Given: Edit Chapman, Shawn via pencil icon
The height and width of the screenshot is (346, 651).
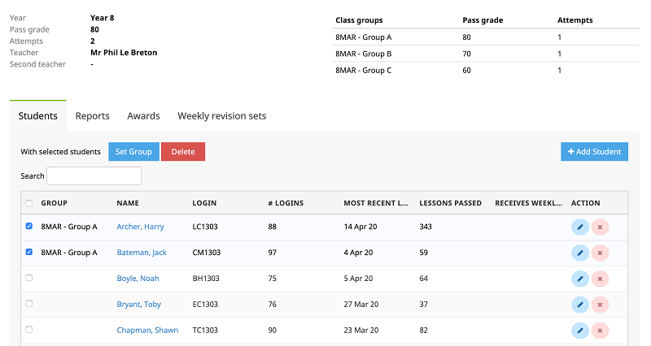Looking at the screenshot, I should coord(580,331).
